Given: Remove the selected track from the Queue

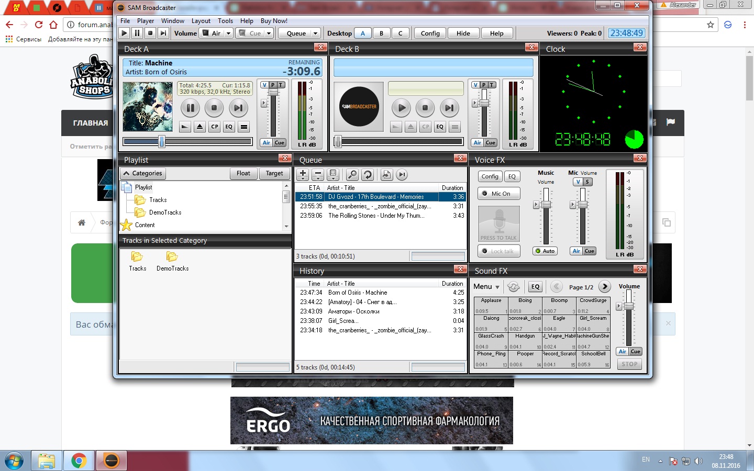Looking at the screenshot, I should point(318,175).
